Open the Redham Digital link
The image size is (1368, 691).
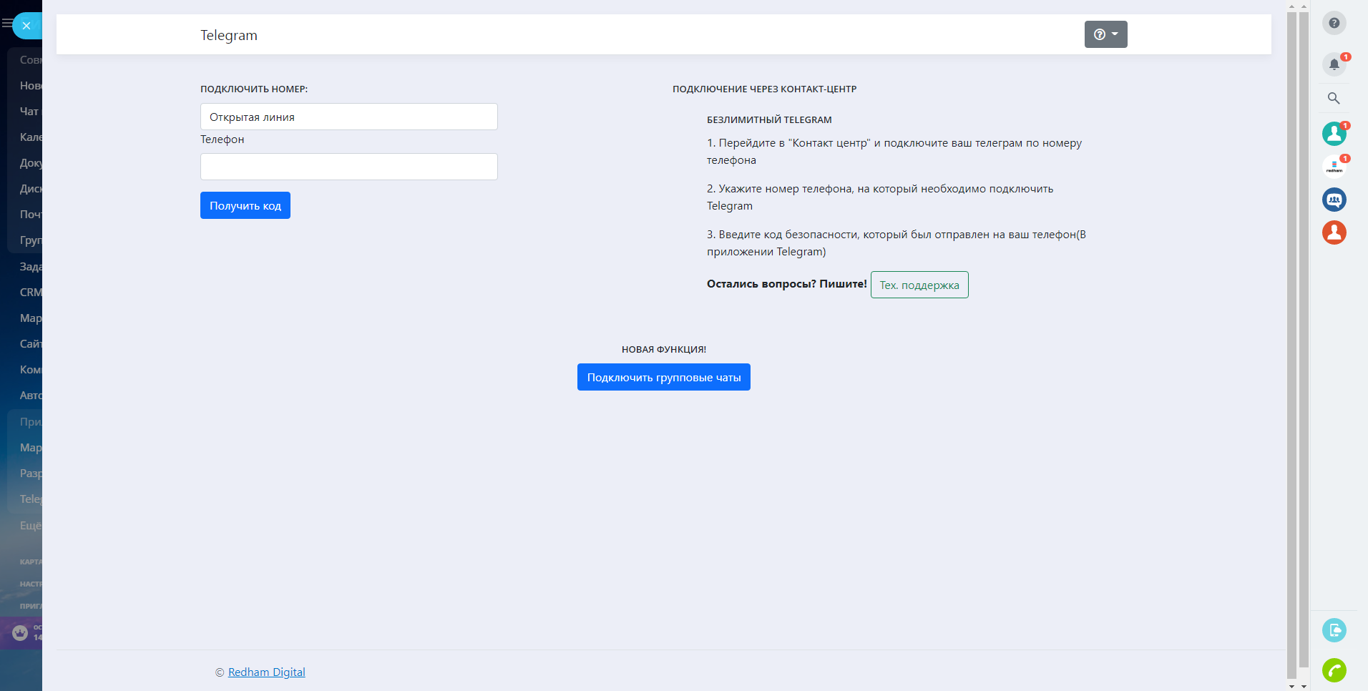tap(266, 672)
